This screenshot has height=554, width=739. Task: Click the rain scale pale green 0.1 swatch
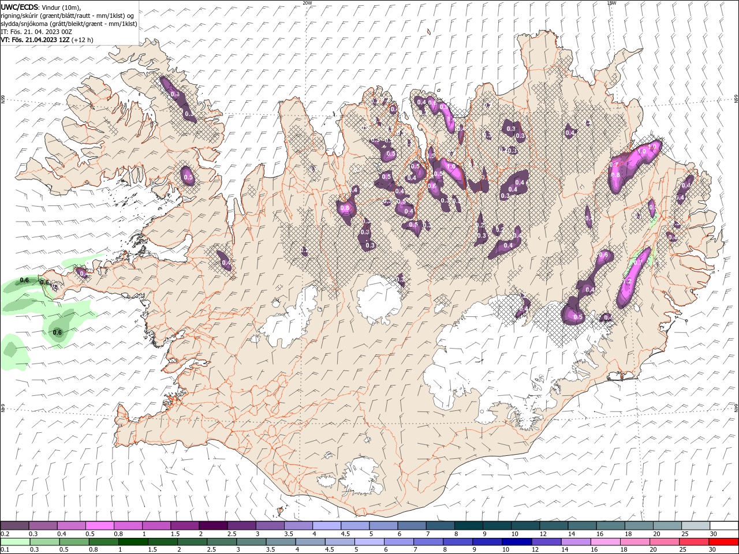pos(16,542)
